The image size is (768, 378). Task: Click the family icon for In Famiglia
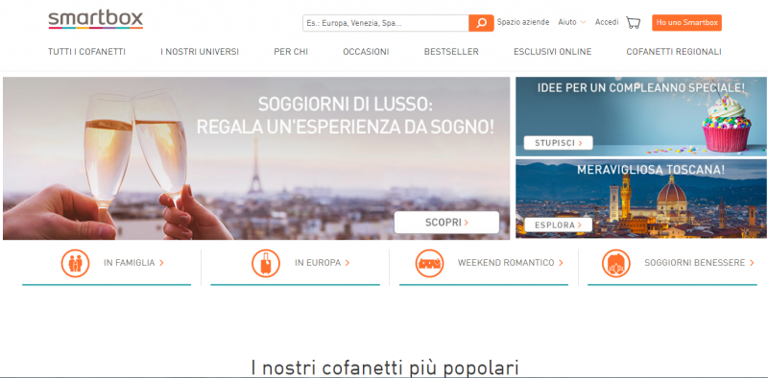click(x=76, y=264)
